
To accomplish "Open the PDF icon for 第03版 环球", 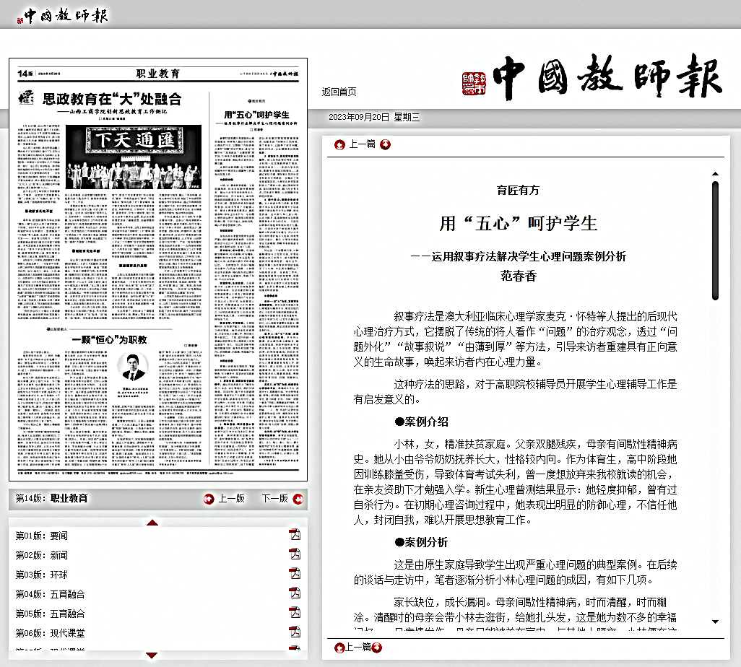I will pos(295,573).
